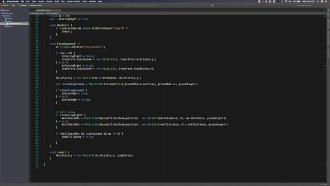Open Spotlight search in menu bar
Image resolution: width=330 pixels, height=186 pixels.
click(x=318, y=1)
